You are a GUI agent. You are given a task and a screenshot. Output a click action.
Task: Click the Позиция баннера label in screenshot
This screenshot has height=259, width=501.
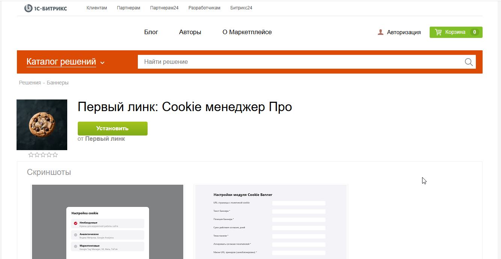(x=223, y=219)
